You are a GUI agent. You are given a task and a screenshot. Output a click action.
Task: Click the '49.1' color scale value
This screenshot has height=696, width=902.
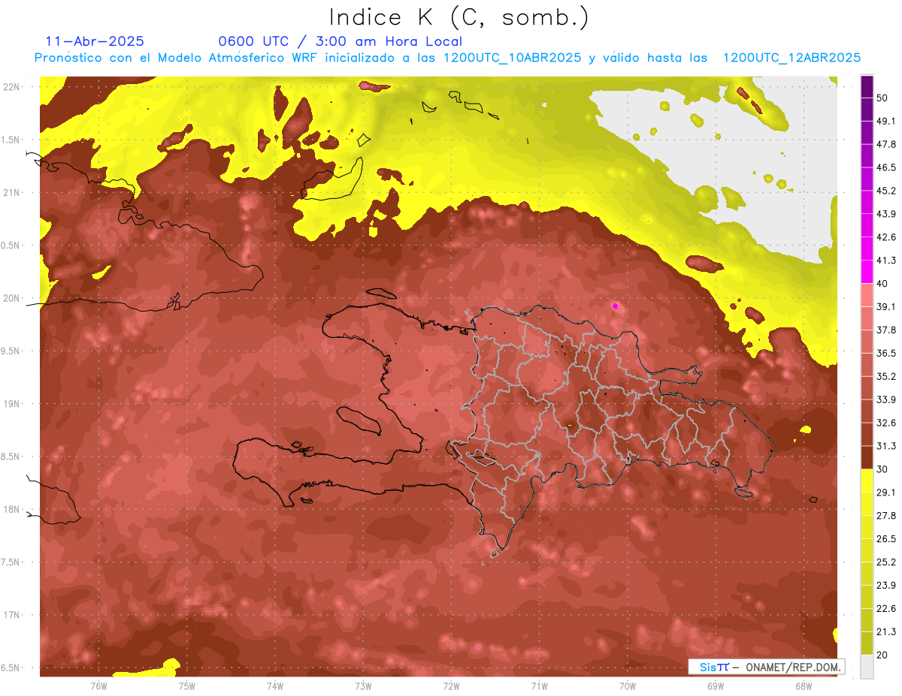(x=886, y=121)
